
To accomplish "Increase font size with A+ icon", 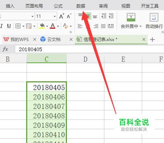I will click(x=62, y=16).
